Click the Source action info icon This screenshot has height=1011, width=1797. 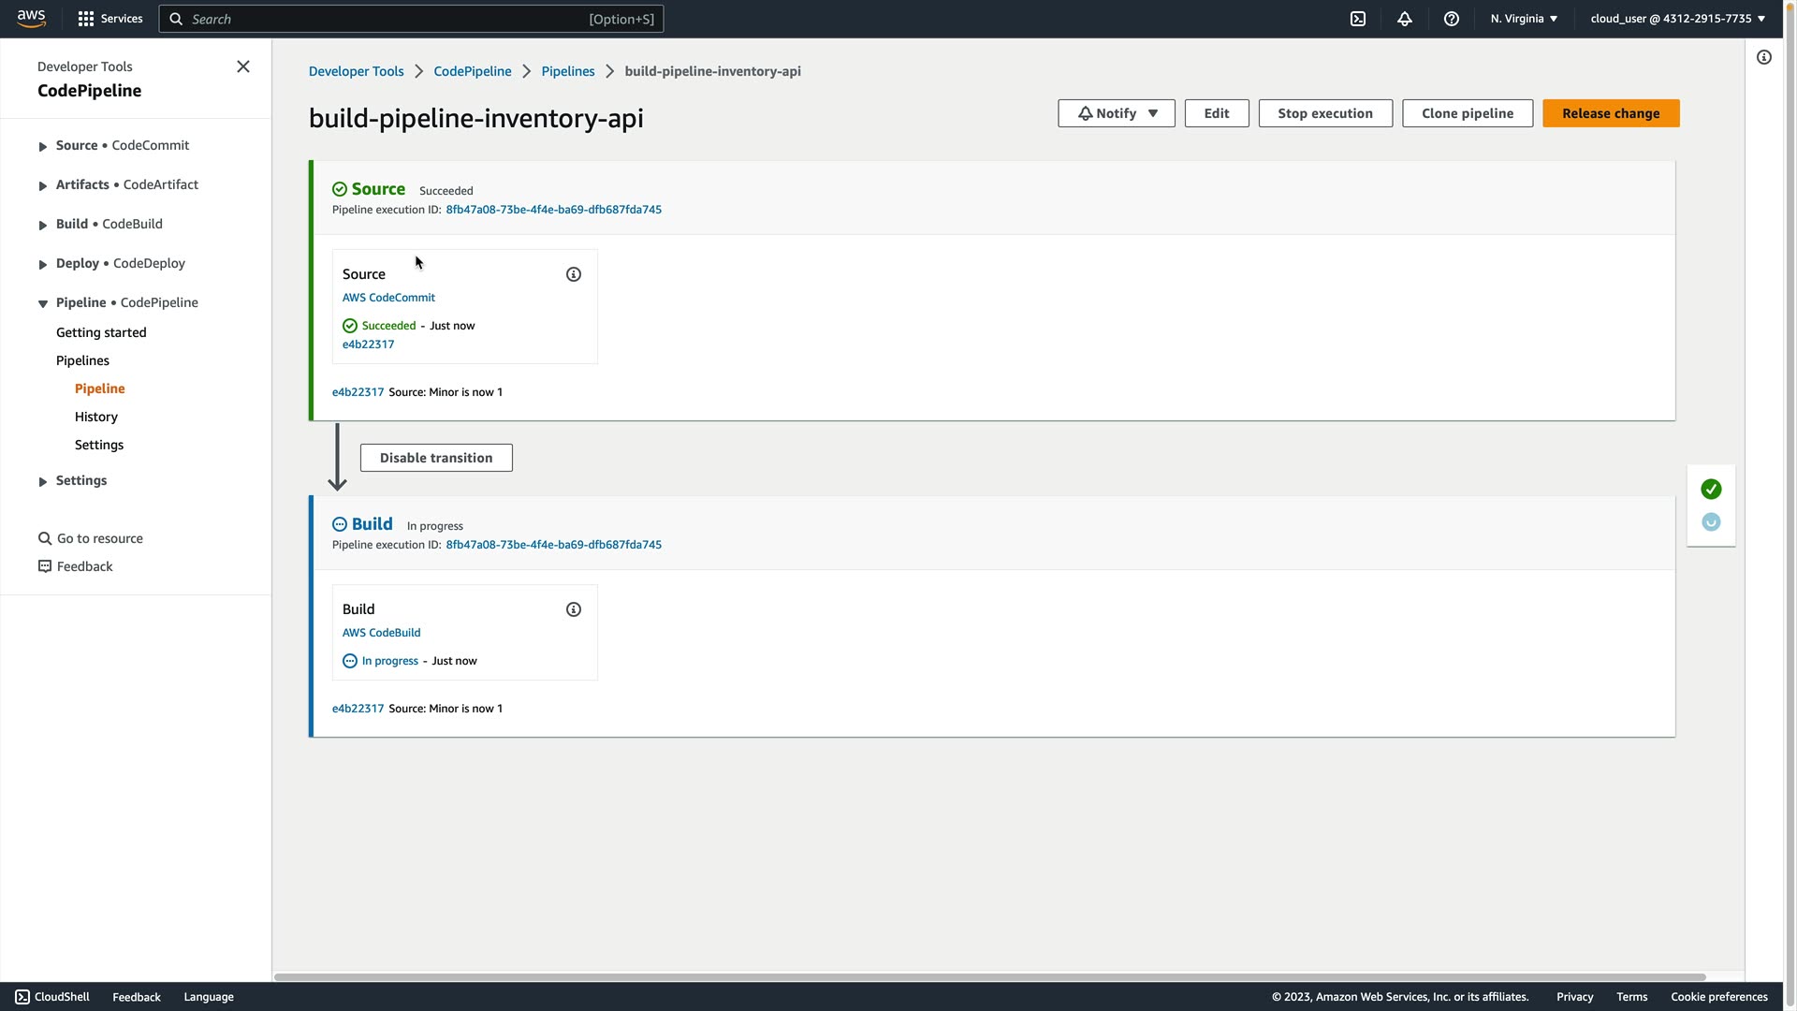click(574, 274)
